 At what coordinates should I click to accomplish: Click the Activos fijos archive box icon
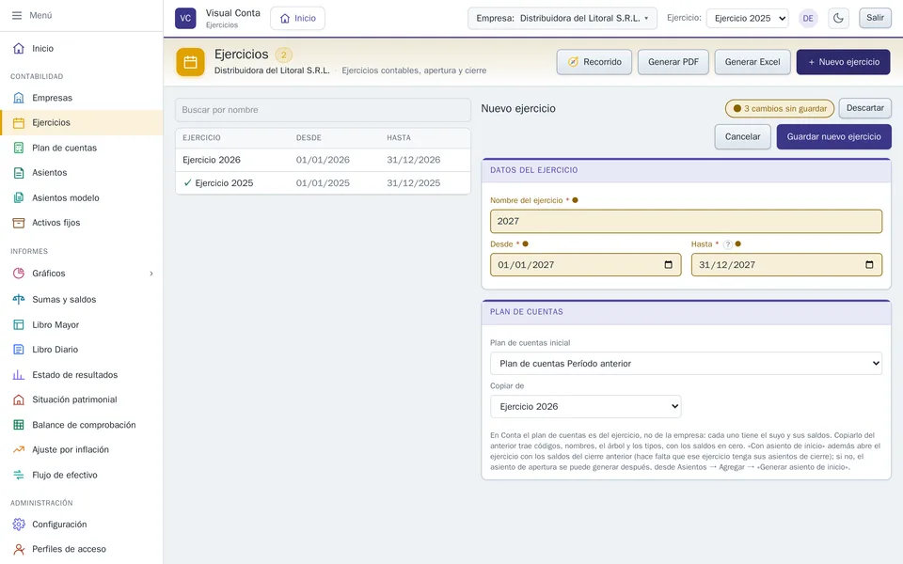[19, 223]
